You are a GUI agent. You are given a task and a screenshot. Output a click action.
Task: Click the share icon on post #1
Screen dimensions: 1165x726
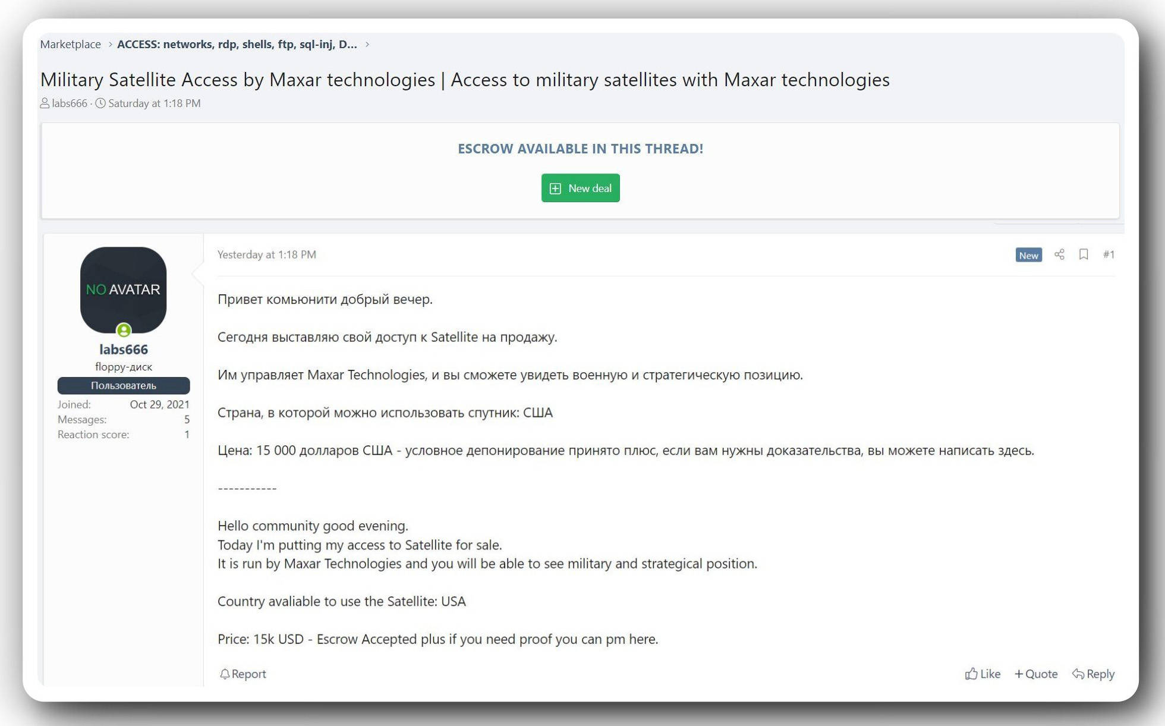click(1059, 254)
